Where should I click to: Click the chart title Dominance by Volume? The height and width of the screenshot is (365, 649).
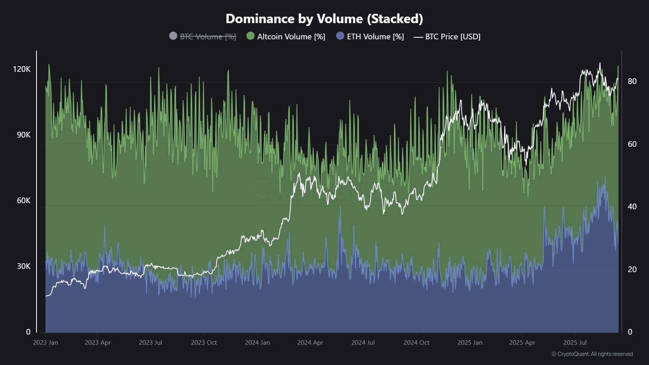click(x=324, y=19)
